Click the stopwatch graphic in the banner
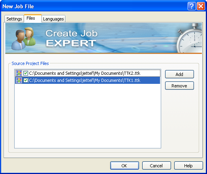207x174 pixels. (189, 38)
